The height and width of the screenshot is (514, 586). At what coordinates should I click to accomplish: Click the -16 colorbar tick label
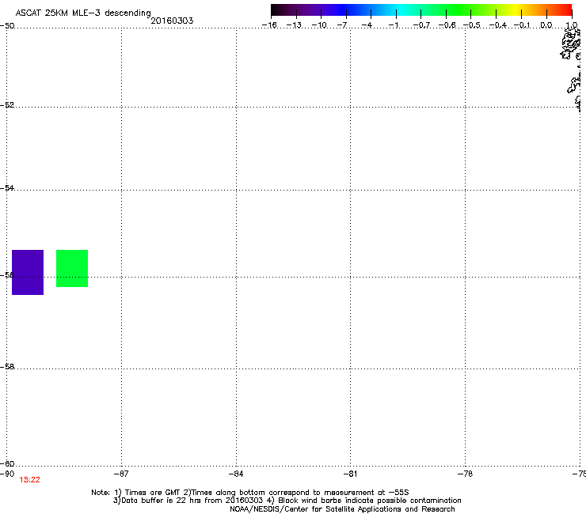[x=269, y=25]
